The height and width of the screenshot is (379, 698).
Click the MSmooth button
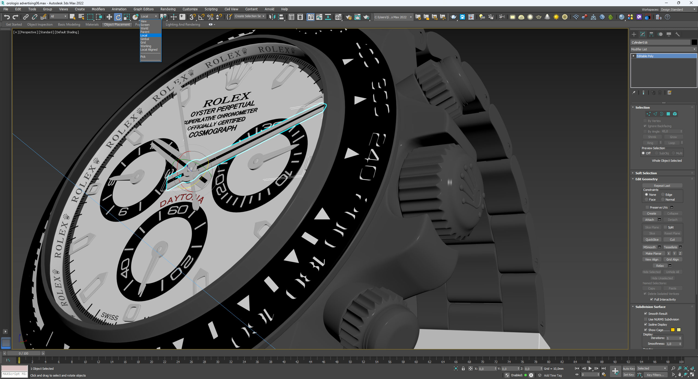point(649,247)
